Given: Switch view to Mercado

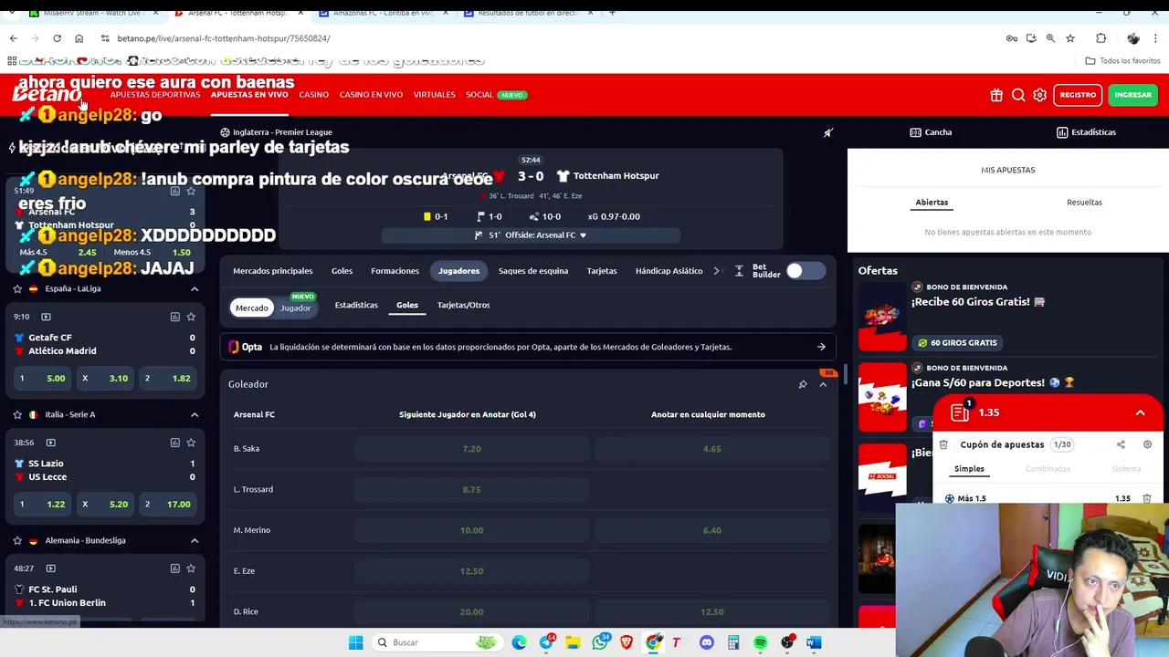Looking at the screenshot, I should click(x=252, y=308).
